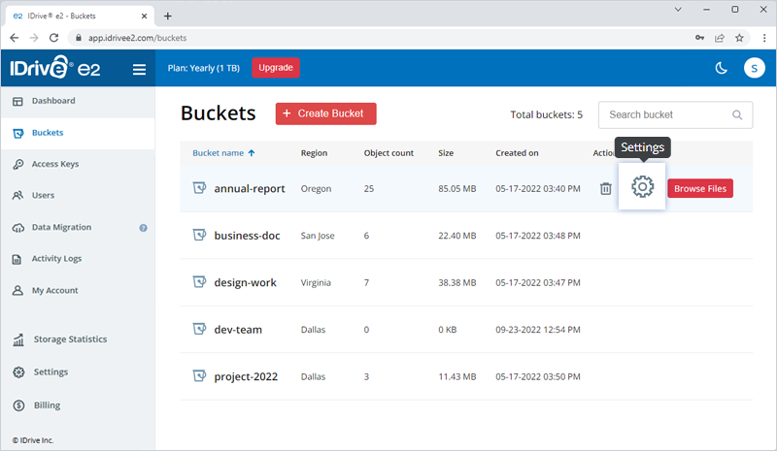This screenshot has height=451, width=777.
Task: Click the Created on column header
Action: 517,153
